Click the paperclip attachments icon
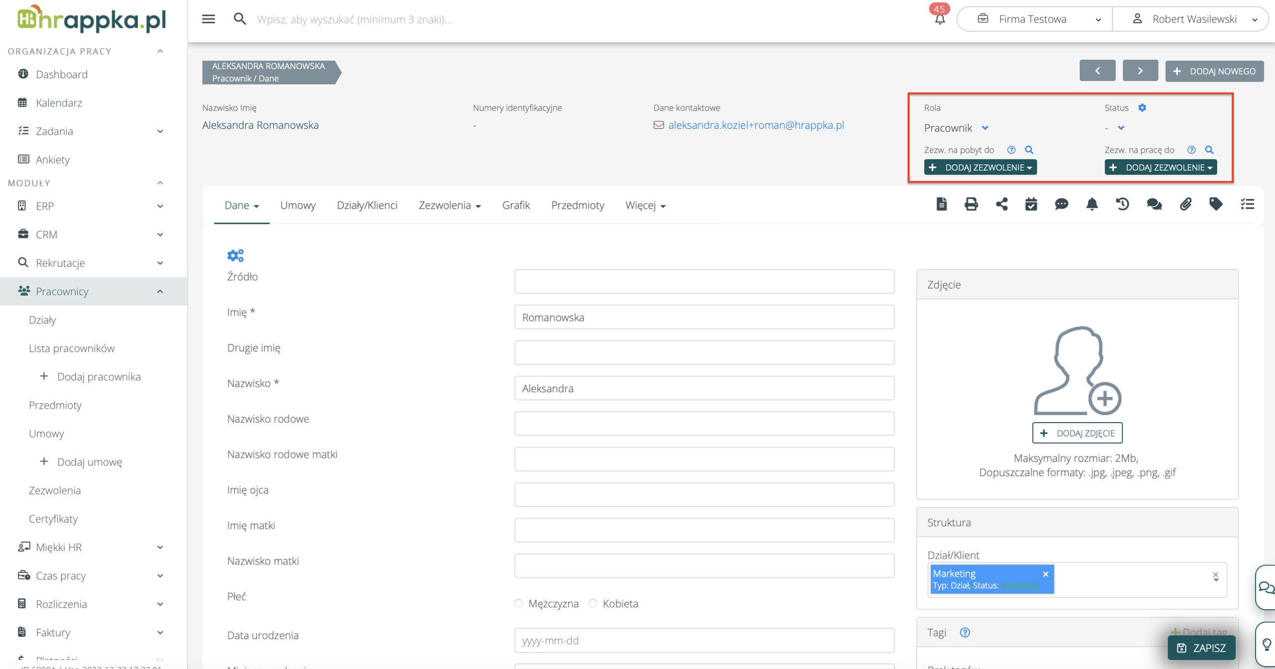Screen dimensions: 1275x669 [x=1185, y=204]
